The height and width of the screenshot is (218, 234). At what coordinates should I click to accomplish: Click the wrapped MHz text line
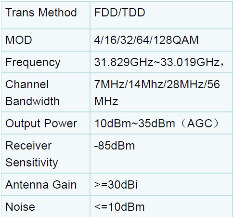click(x=106, y=101)
